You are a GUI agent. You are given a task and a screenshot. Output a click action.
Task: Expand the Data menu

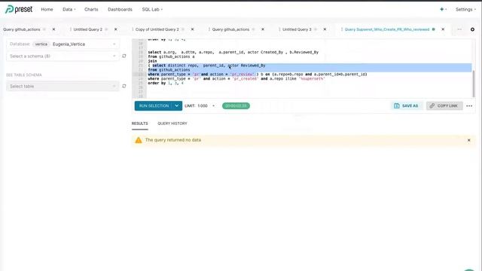point(69,10)
